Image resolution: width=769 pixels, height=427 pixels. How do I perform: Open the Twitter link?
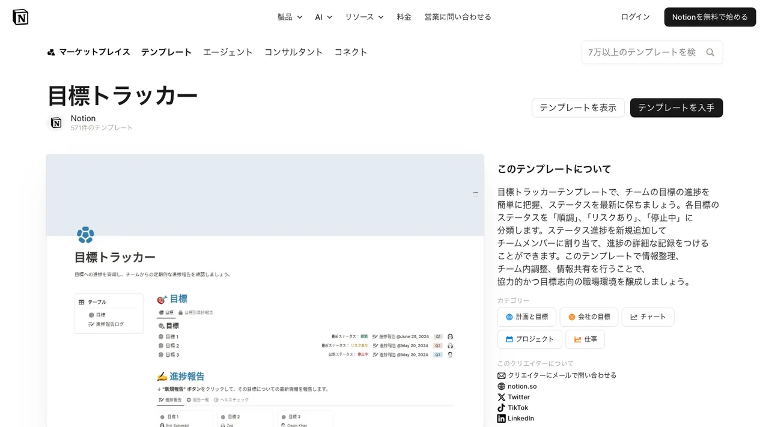(x=519, y=397)
